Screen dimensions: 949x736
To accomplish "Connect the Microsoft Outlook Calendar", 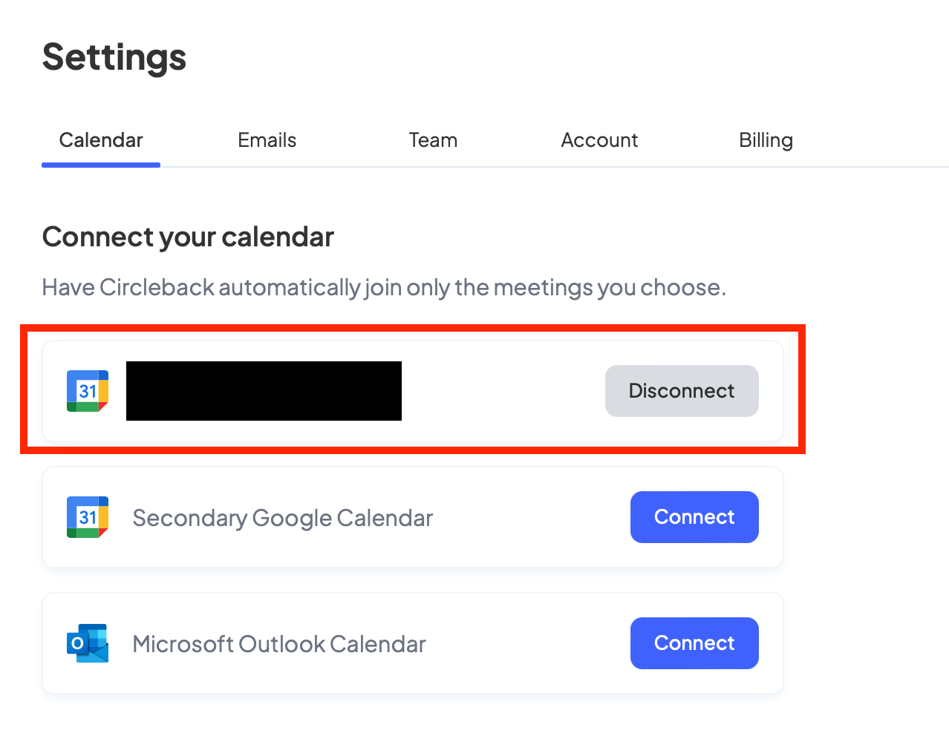I will pos(694,643).
